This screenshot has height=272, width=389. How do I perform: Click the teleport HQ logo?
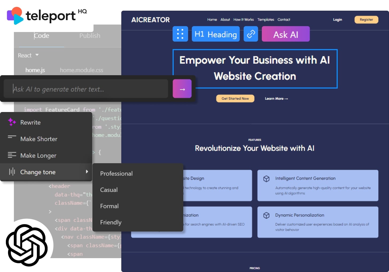[x=47, y=15]
